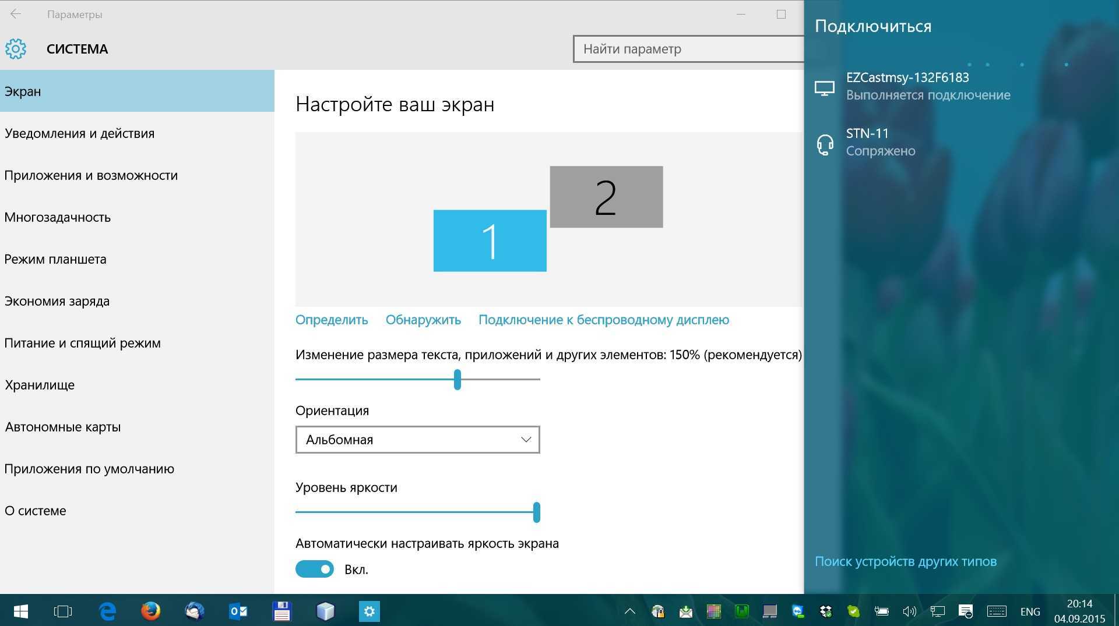Open the Action Center notifications icon
The width and height of the screenshot is (1119, 626).
coord(966,611)
